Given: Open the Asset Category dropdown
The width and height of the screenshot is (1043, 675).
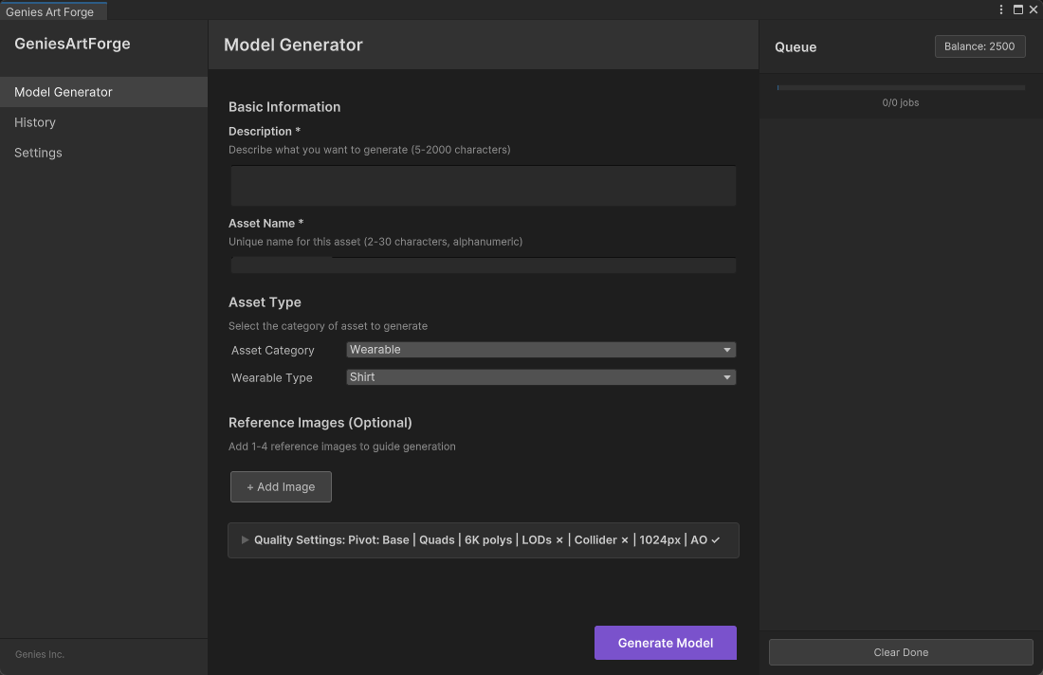Looking at the screenshot, I should (x=540, y=350).
